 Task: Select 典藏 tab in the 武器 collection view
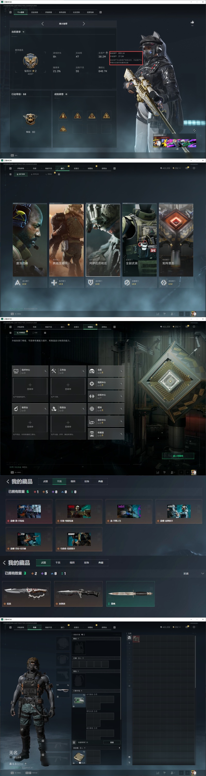(101, 562)
